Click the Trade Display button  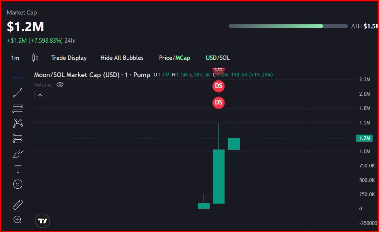pos(69,58)
